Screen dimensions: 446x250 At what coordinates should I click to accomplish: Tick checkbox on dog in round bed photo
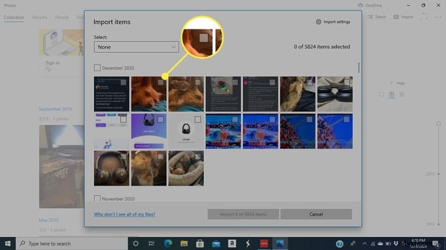click(198, 157)
